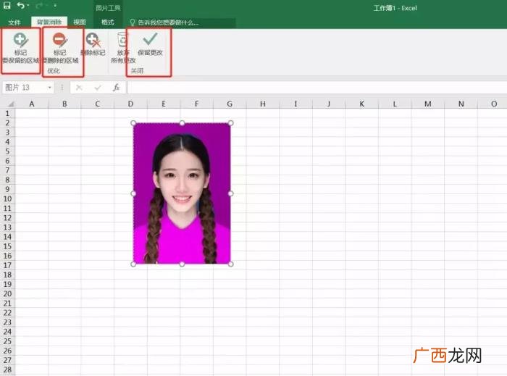Viewport: 507px width, 376px height.
Task: Open the Insert Function fx dialog
Action: [117, 87]
